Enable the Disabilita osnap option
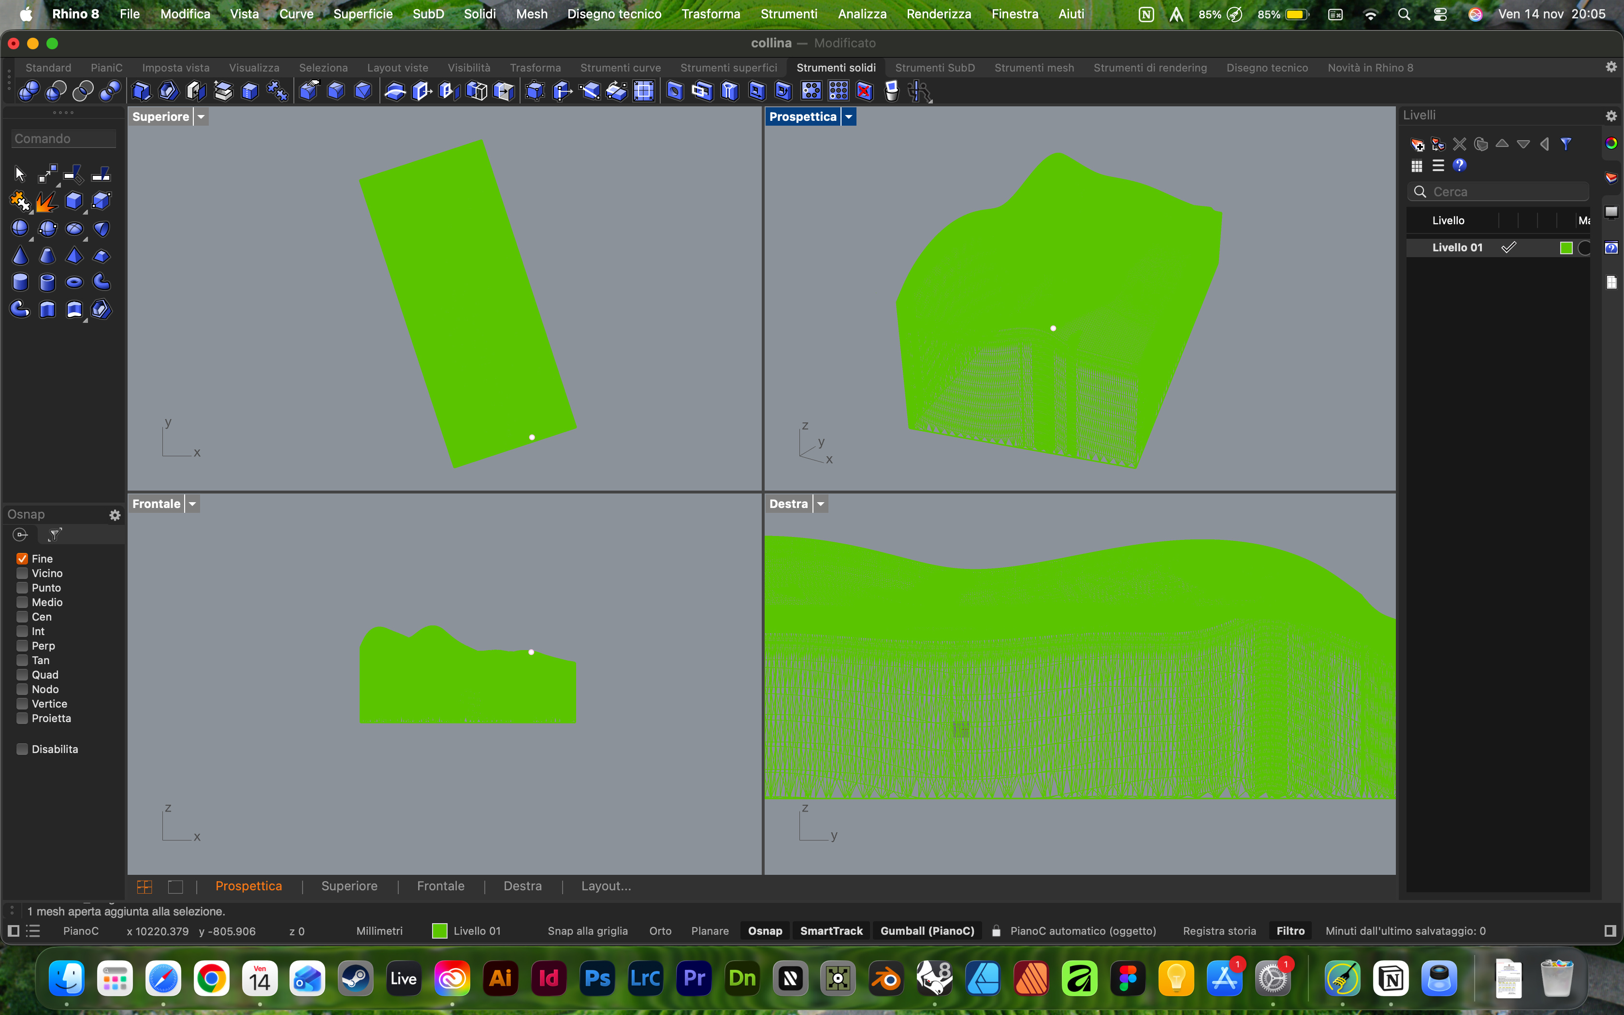This screenshot has width=1624, height=1015. click(22, 749)
